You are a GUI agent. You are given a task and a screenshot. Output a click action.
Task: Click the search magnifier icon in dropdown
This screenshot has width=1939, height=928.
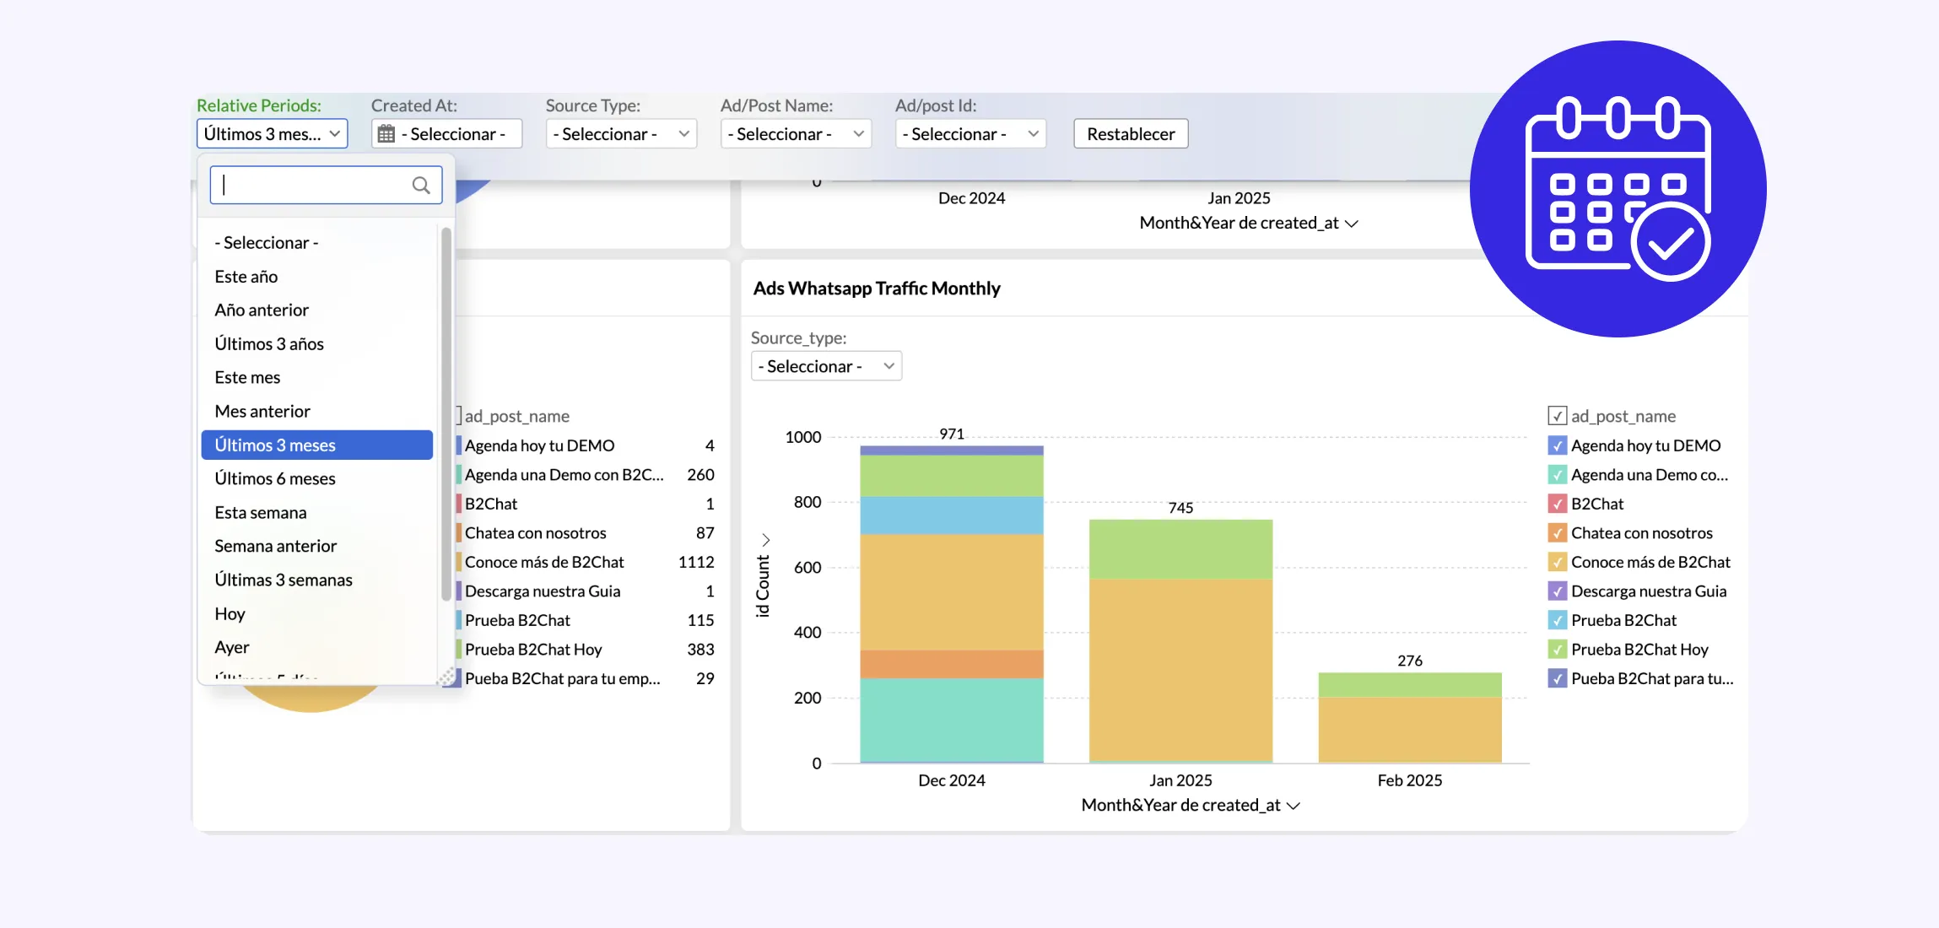420,185
